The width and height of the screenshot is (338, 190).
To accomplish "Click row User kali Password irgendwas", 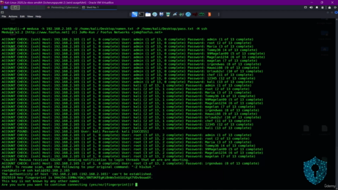I will pos(130,110).
